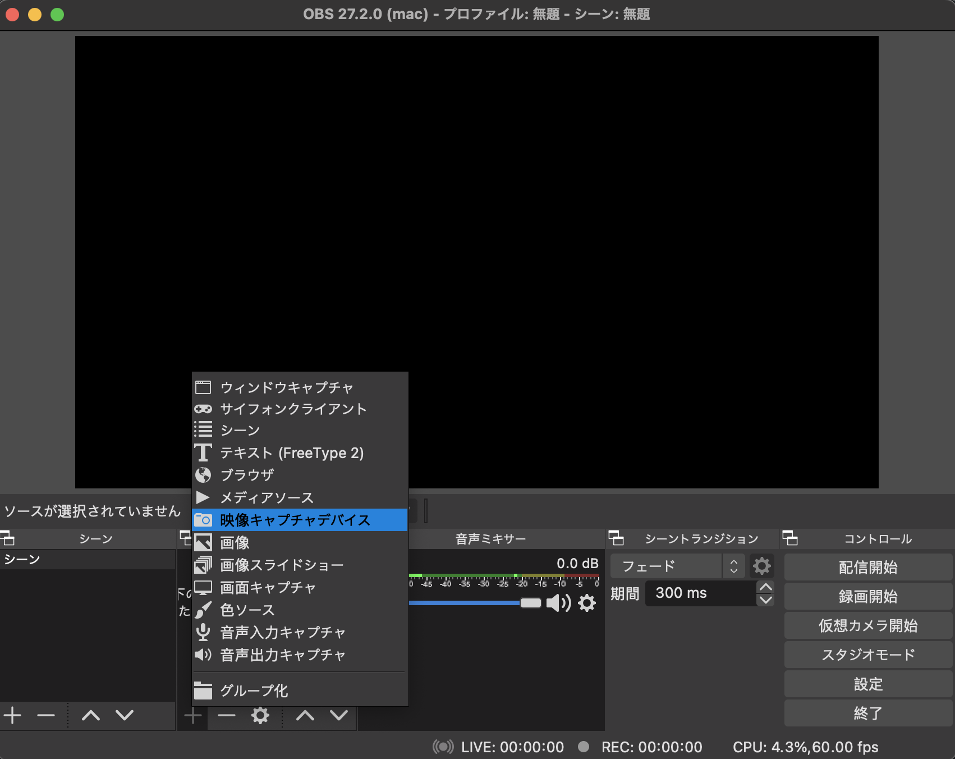Enable スタジオモード

click(867, 655)
